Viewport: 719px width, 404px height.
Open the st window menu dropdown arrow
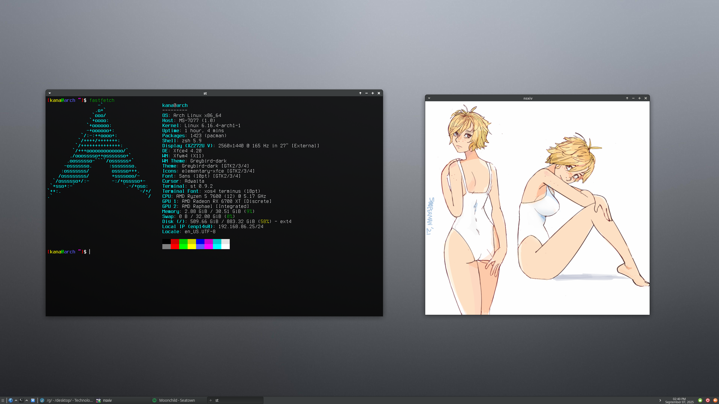click(50, 93)
